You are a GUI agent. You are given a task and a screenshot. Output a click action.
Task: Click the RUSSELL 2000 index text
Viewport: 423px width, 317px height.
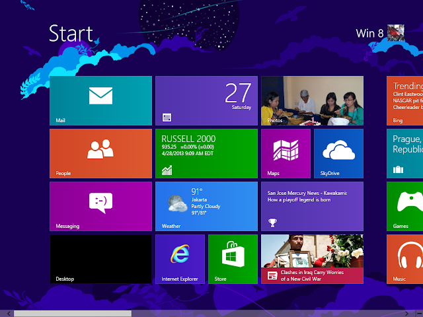click(188, 139)
